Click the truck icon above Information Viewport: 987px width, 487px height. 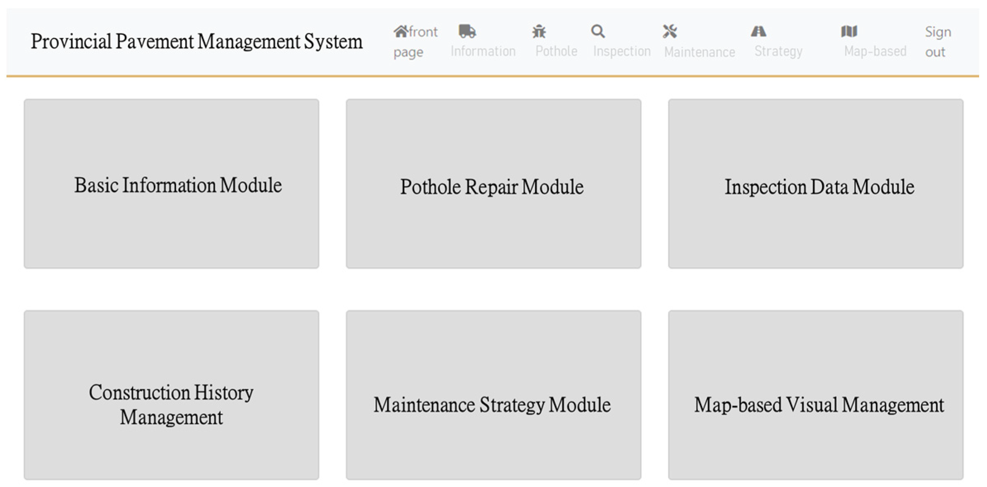pyautogui.click(x=467, y=31)
